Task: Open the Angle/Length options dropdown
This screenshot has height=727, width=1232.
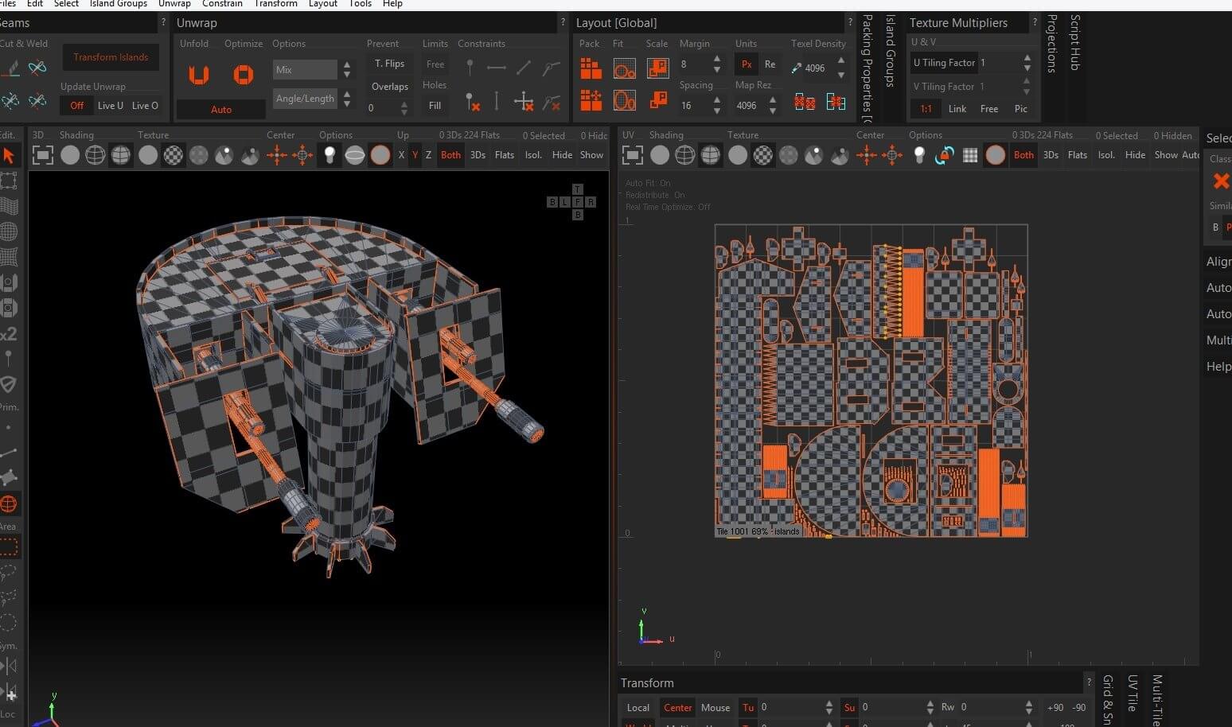Action: (x=305, y=99)
